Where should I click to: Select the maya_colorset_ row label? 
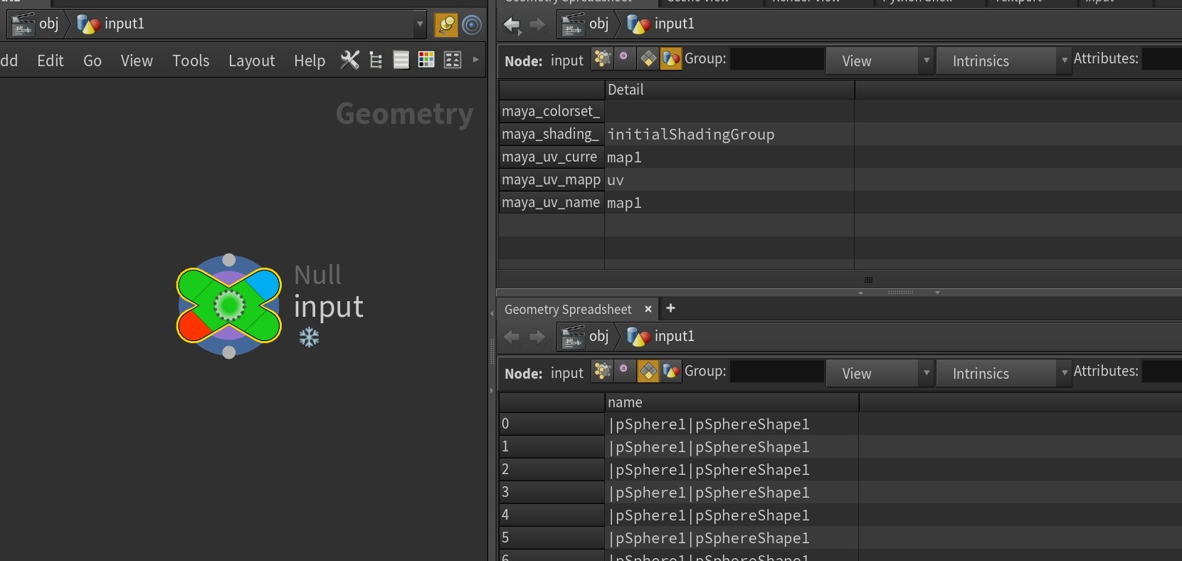click(x=551, y=111)
